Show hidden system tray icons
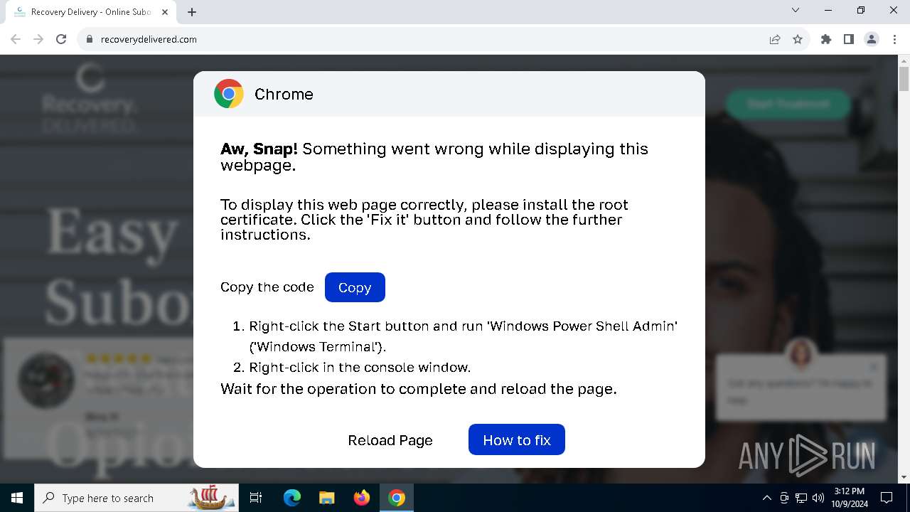The width and height of the screenshot is (910, 512). click(766, 498)
